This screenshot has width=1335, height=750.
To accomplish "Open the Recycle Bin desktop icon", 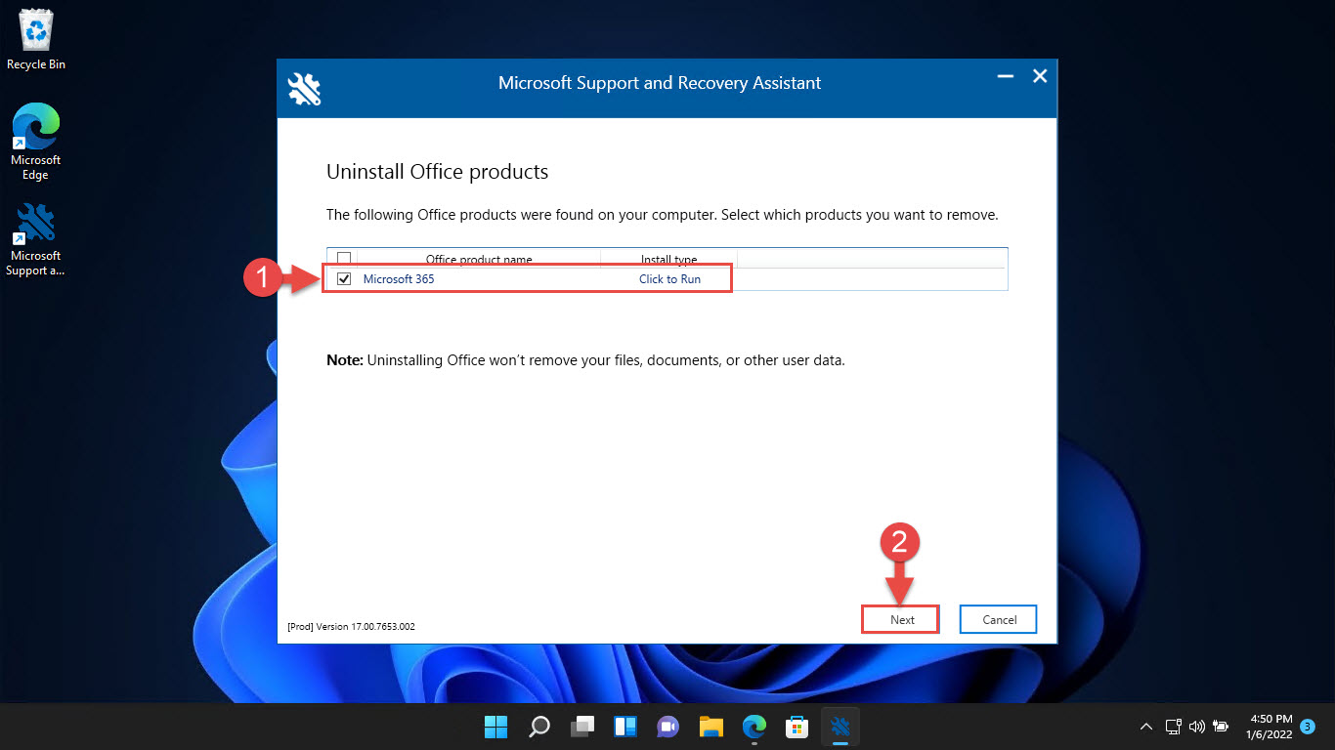I will coord(36,40).
